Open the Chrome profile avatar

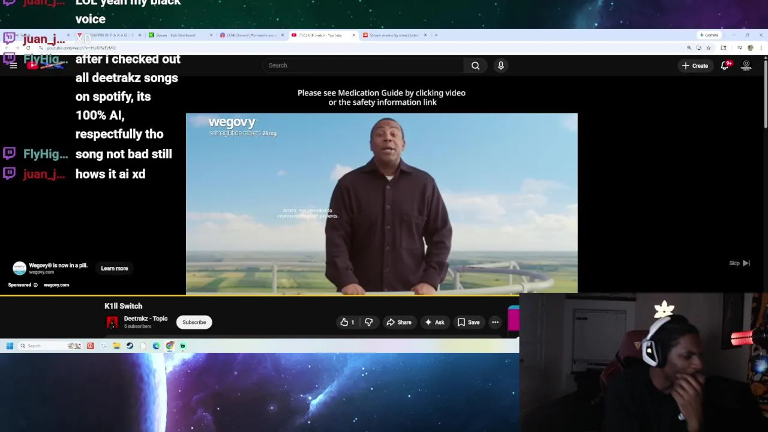coord(750,48)
